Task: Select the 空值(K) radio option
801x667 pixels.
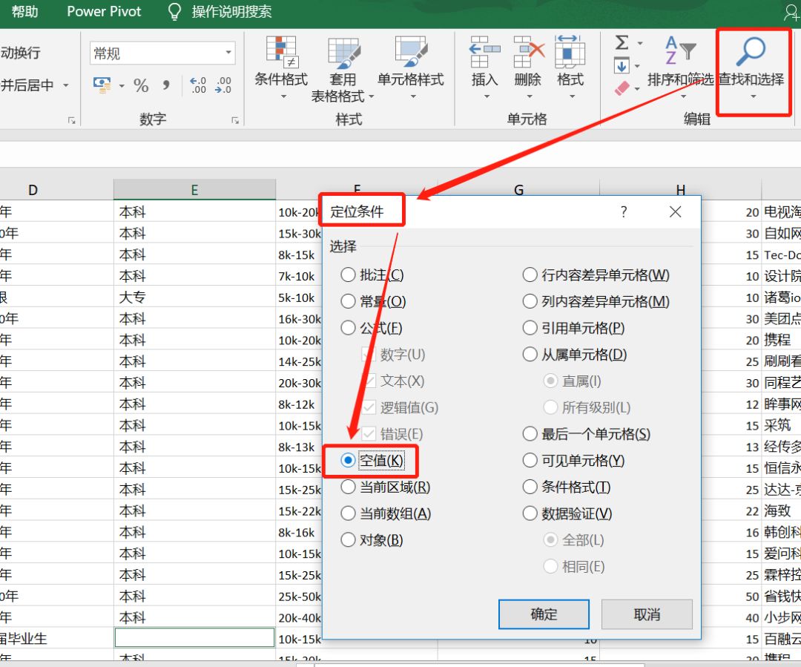Action: [372, 461]
